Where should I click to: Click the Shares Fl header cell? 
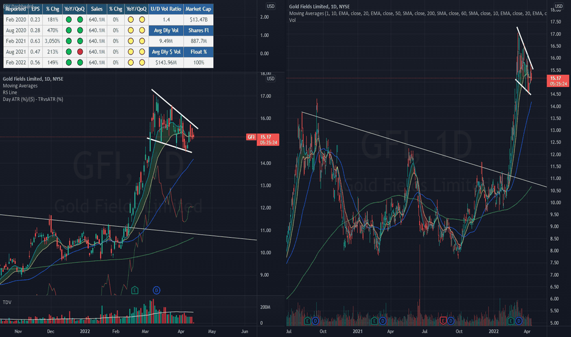click(198, 30)
